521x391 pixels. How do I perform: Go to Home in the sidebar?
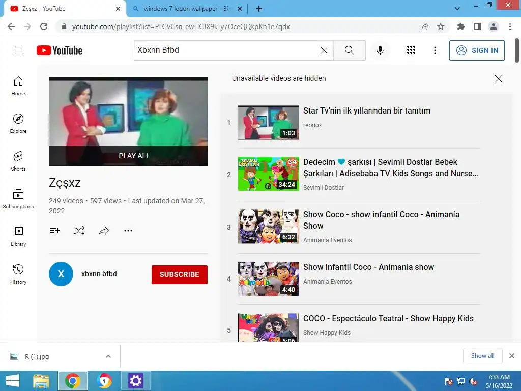pos(18,86)
